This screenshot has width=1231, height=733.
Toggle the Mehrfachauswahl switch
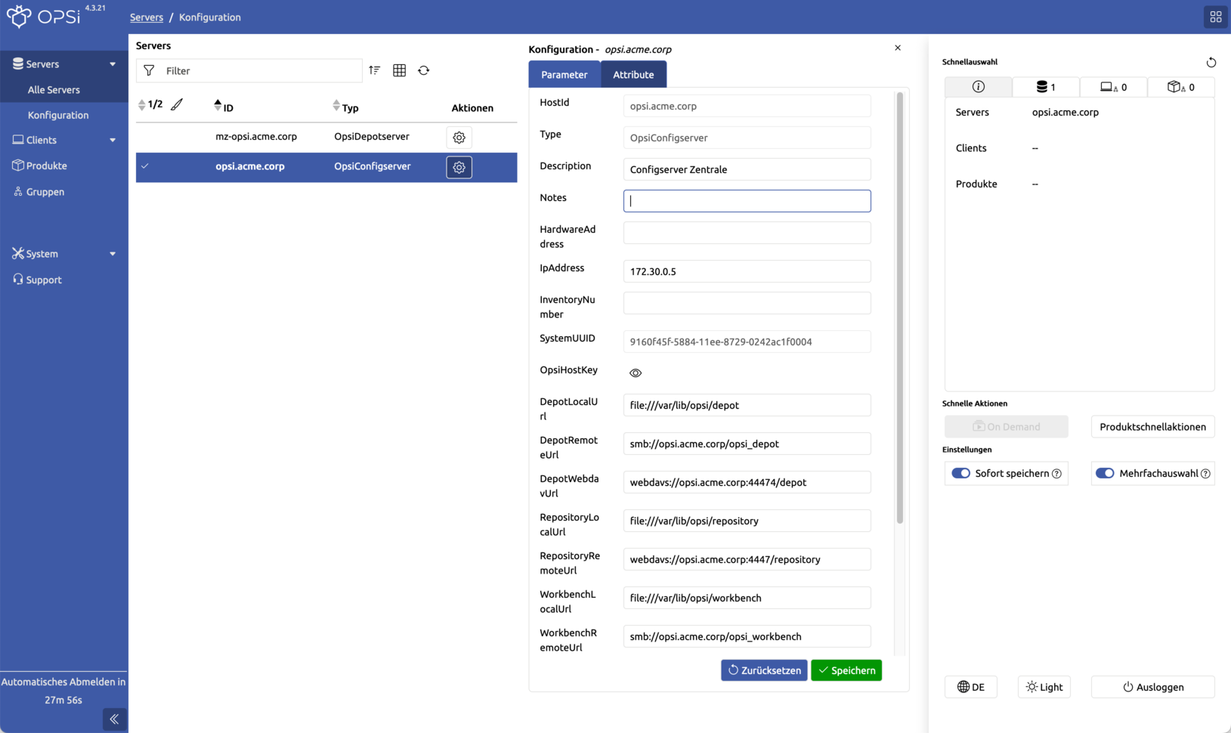[1105, 473]
